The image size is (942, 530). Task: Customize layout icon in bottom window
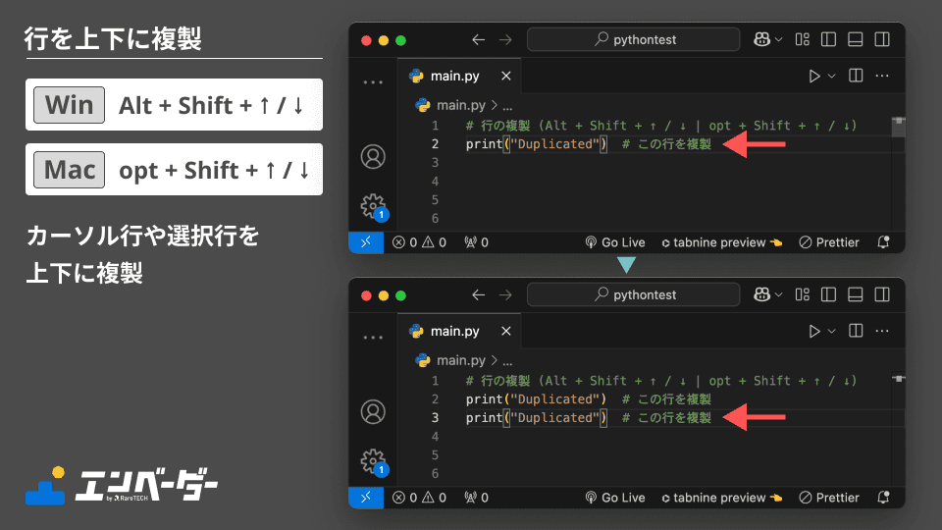coord(802,295)
